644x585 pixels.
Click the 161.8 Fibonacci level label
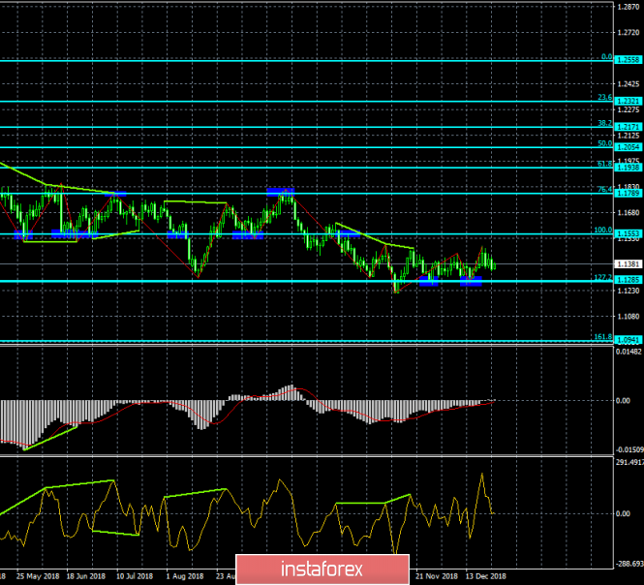coord(603,337)
